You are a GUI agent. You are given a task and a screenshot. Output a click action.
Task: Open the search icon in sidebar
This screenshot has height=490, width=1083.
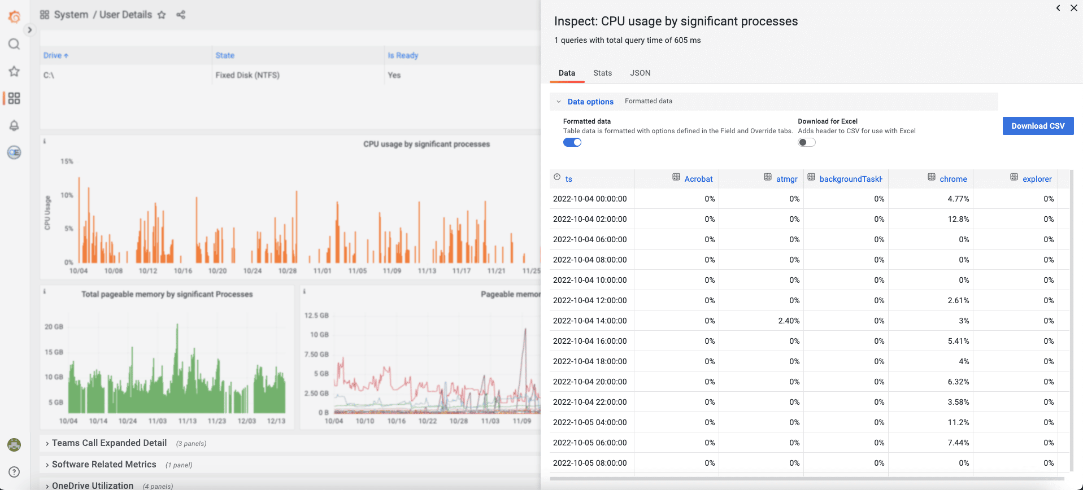[x=14, y=44]
